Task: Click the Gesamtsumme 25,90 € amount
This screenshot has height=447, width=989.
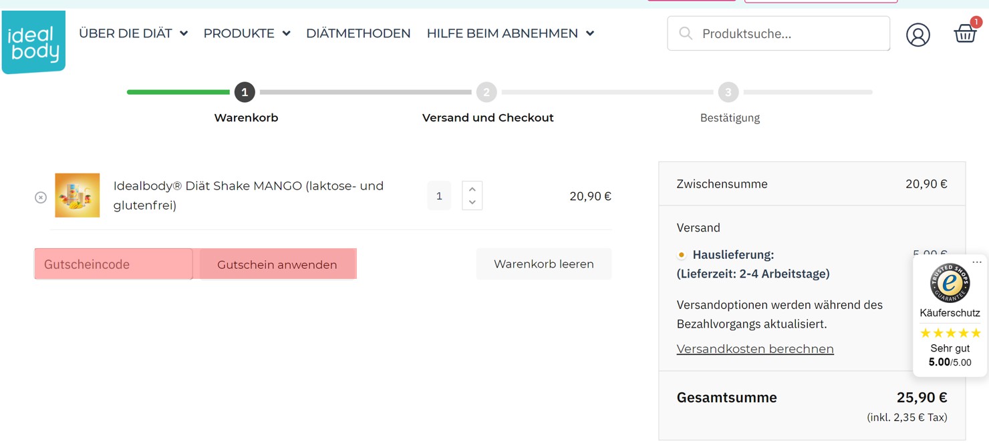Action: [x=922, y=398]
